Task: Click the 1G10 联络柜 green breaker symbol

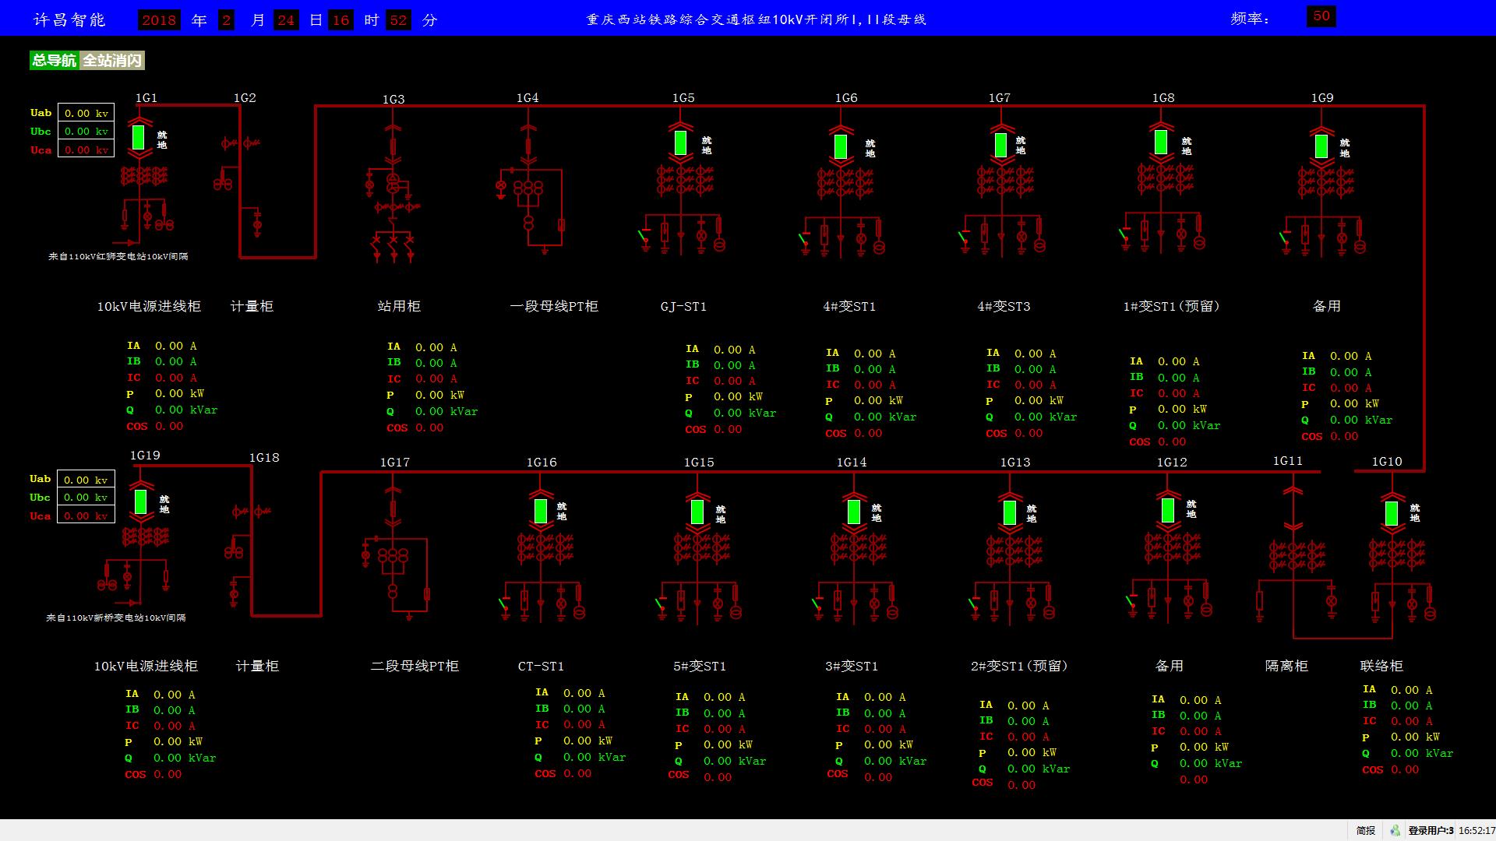Action: point(1392,514)
